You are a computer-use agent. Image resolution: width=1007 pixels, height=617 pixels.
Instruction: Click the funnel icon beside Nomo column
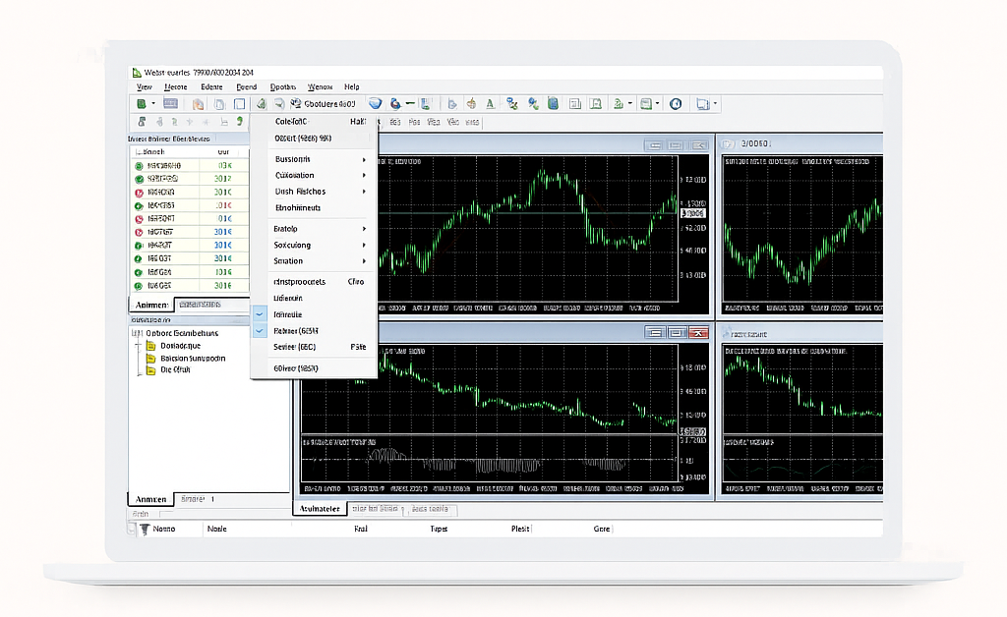(145, 530)
